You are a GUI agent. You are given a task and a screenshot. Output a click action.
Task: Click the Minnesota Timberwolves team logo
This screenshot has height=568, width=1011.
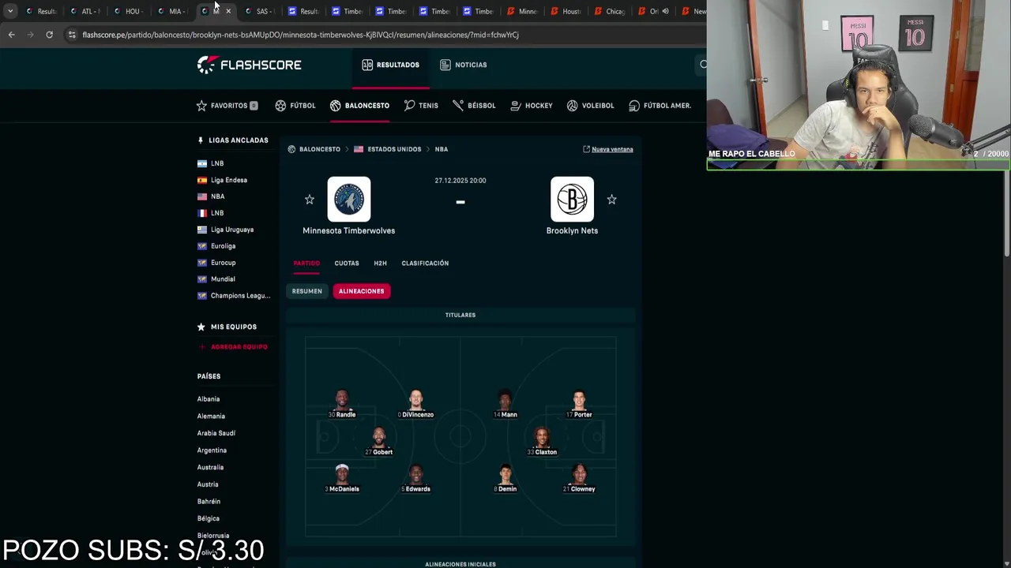tap(349, 199)
